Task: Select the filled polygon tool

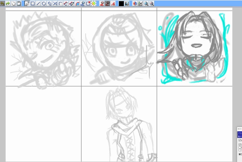Action: [x=77, y=3]
